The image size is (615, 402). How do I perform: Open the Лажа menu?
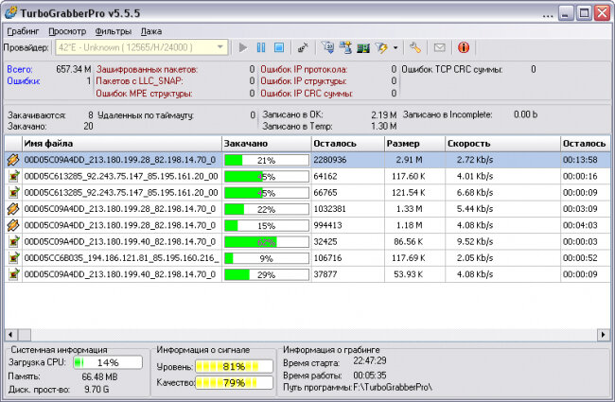coord(151,31)
